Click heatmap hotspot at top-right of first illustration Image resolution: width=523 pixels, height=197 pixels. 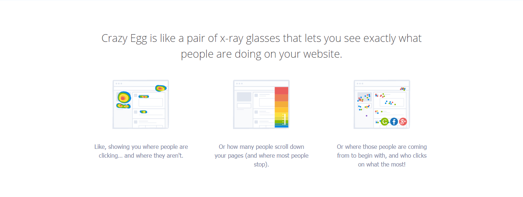pyautogui.click(x=161, y=88)
